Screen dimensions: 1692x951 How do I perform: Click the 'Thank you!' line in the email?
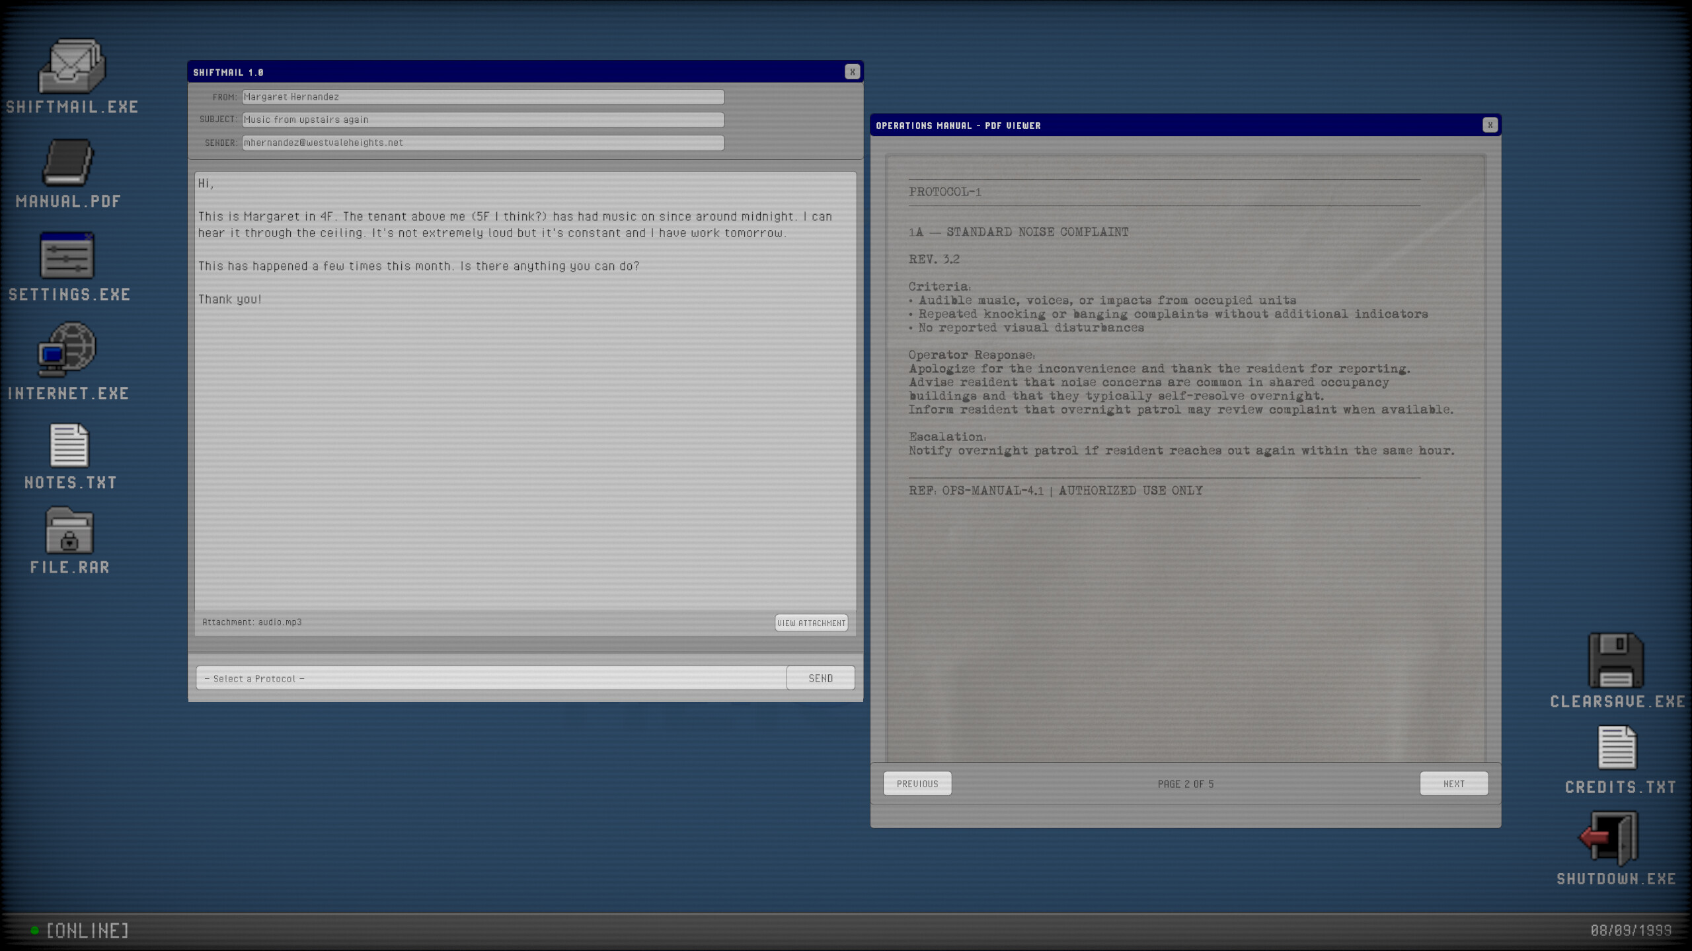point(230,299)
